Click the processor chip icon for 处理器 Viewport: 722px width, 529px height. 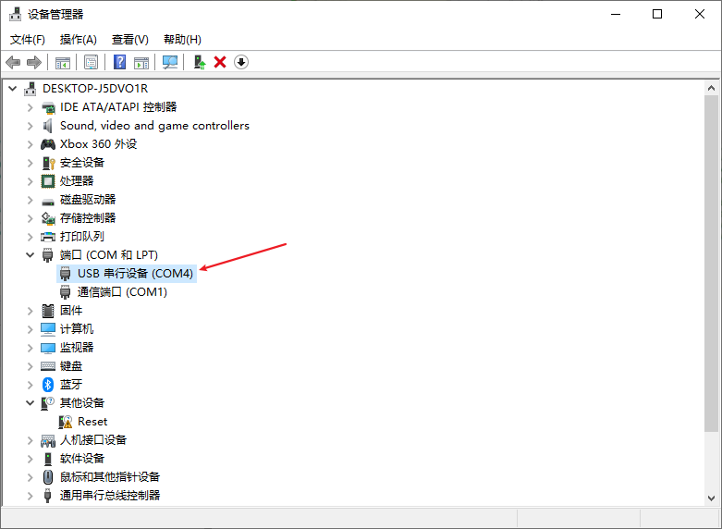pyautogui.click(x=48, y=181)
